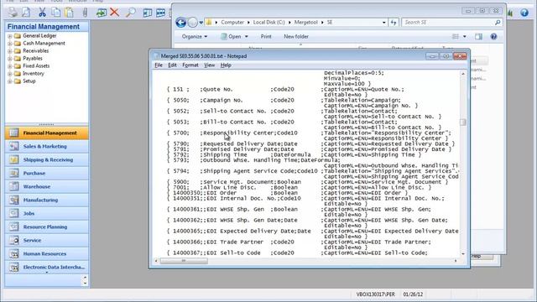Open Resource Planning navigation section
The image size is (537, 302).
click(x=47, y=226)
